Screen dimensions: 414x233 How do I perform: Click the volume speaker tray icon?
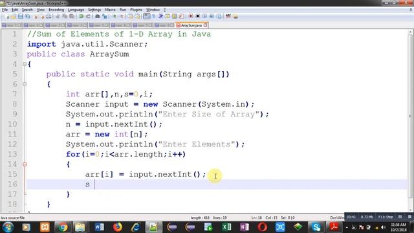pyautogui.click(x=383, y=227)
